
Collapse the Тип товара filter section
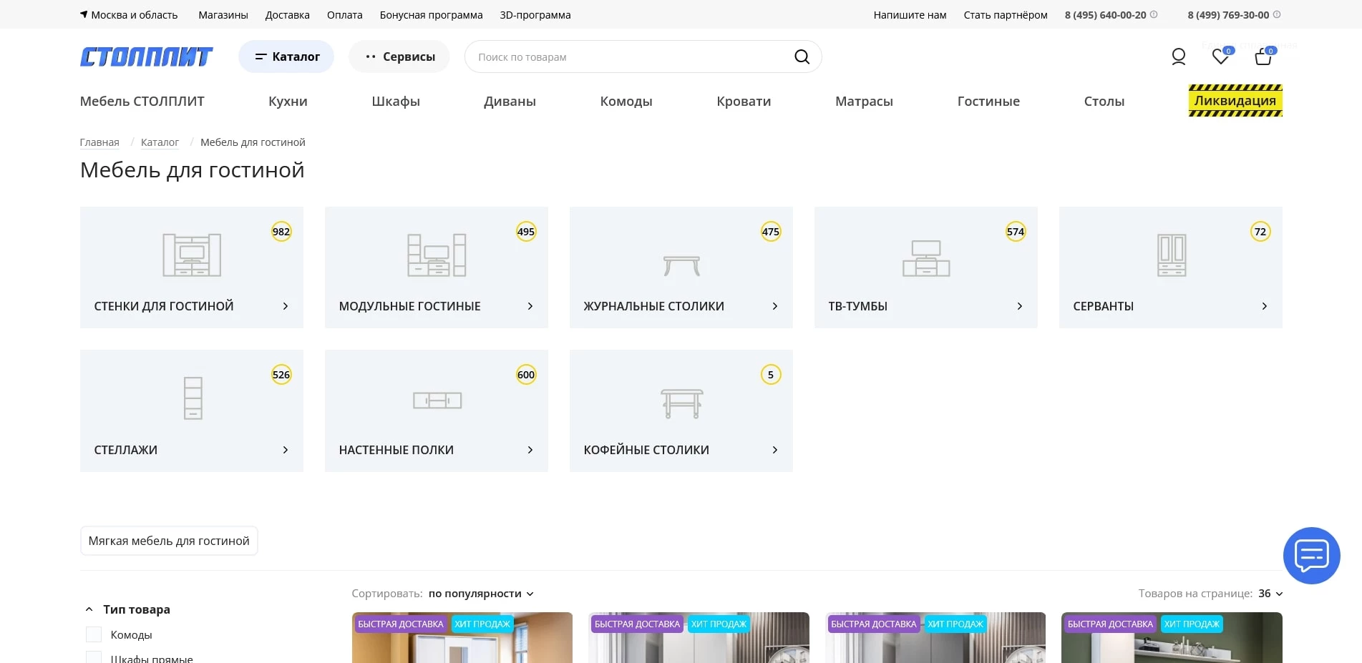click(89, 609)
